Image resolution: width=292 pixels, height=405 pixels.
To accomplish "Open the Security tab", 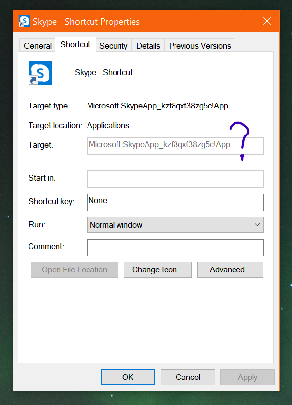I will (x=114, y=46).
